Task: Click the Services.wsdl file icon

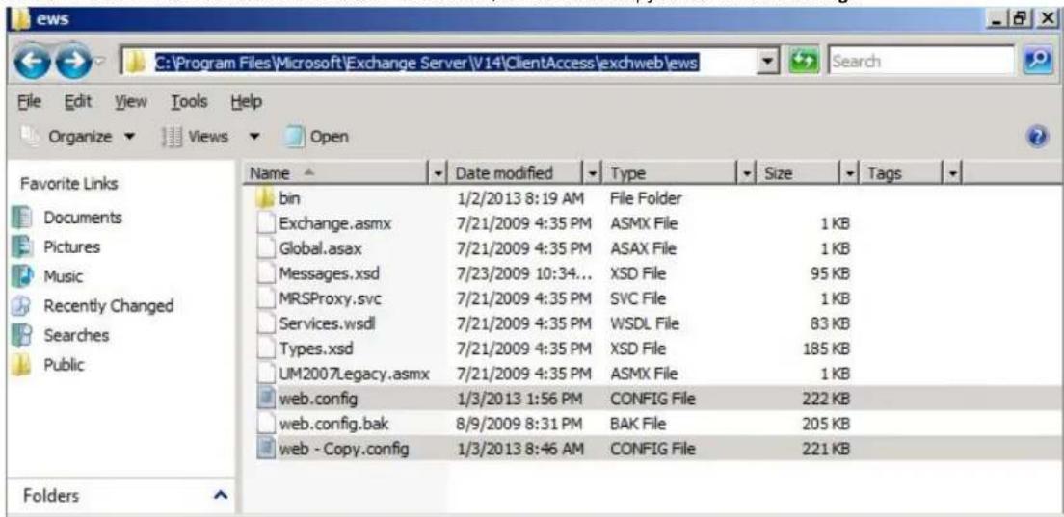Action: tap(267, 323)
